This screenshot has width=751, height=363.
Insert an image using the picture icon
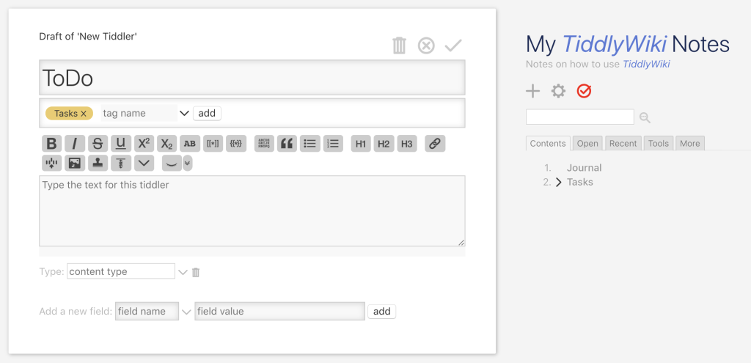pyautogui.click(x=74, y=163)
